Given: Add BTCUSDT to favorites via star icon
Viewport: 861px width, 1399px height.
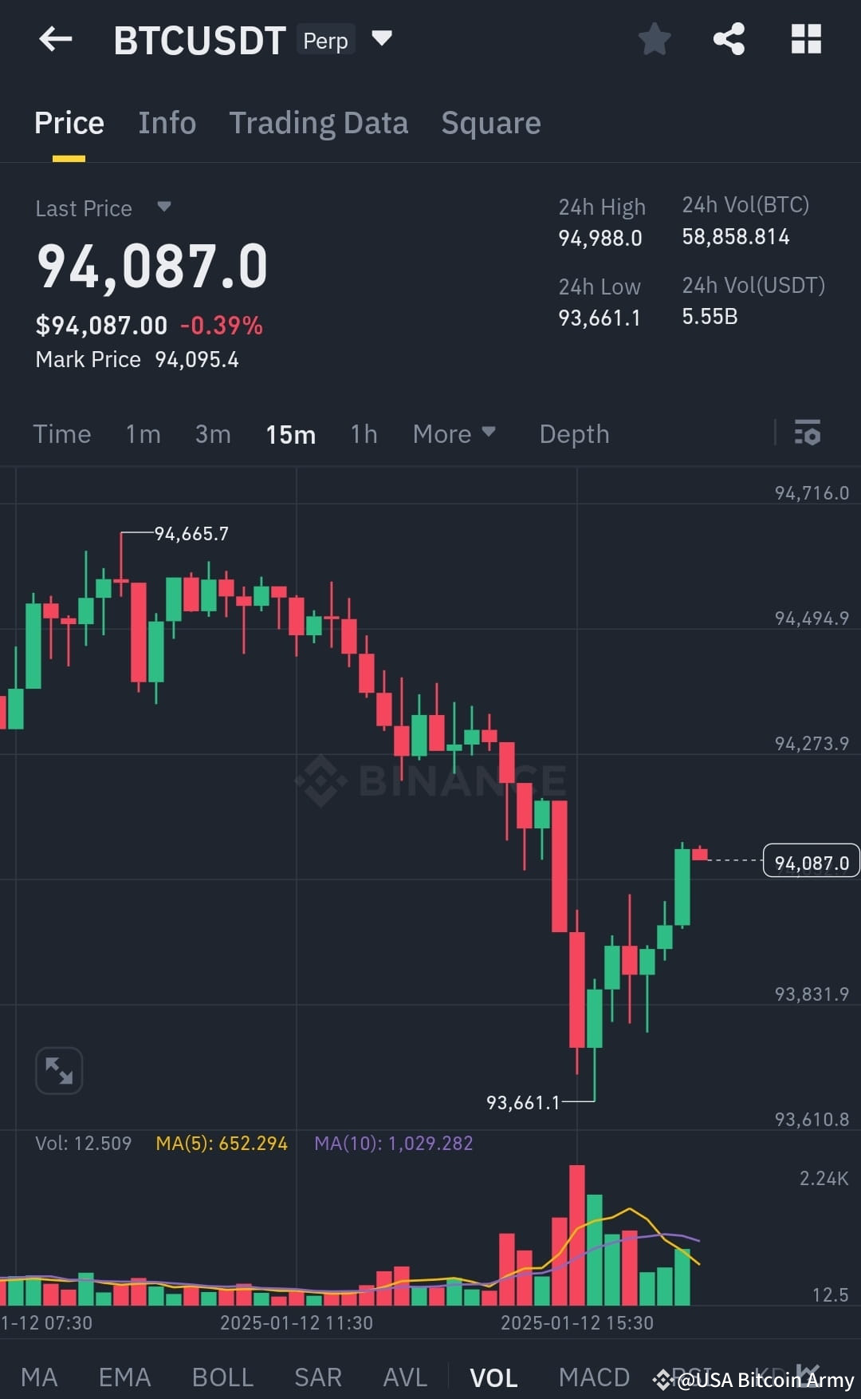Looking at the screenshot, I should coord(654,39).
